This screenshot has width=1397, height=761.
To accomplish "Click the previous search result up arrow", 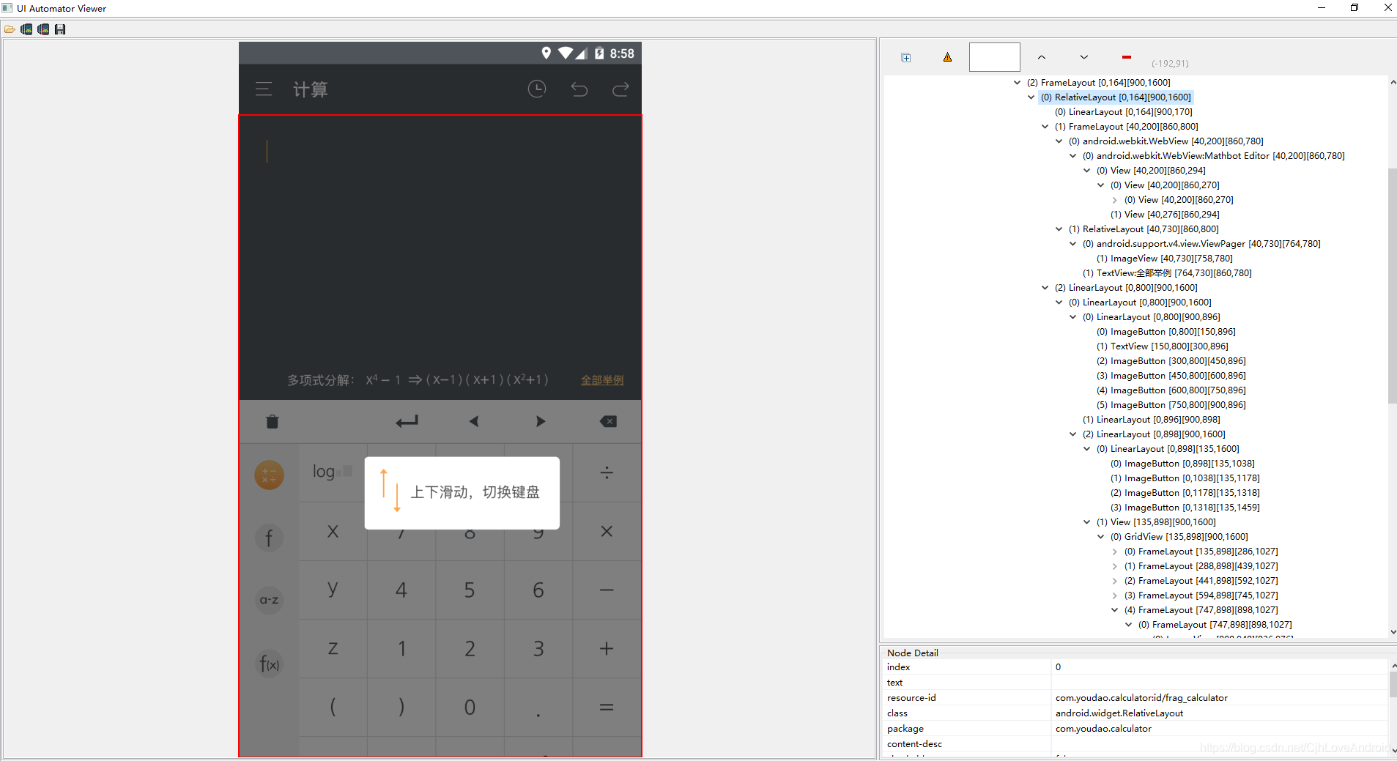I will pyautogui.click(x=1041, y=57).
